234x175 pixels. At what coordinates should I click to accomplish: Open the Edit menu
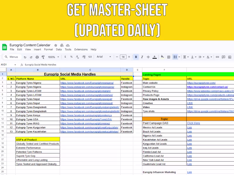pyautogui.click(x=20, y=49)
